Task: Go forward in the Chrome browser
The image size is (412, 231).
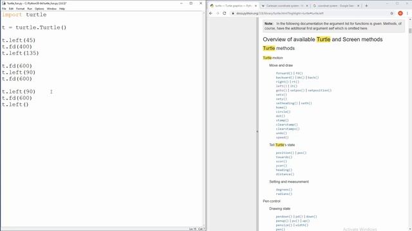Action: [218, 13]
